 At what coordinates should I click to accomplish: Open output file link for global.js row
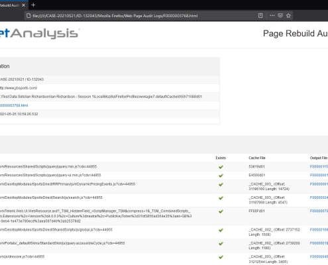click(x=319, y=230)
